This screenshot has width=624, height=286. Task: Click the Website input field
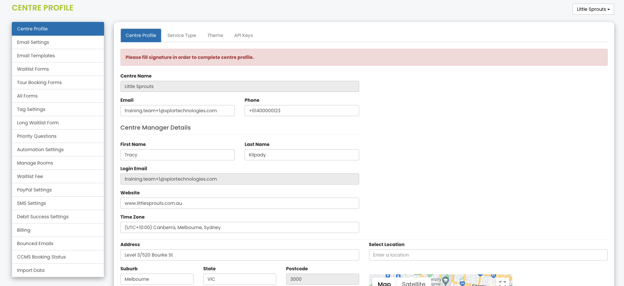click(240, 203)
